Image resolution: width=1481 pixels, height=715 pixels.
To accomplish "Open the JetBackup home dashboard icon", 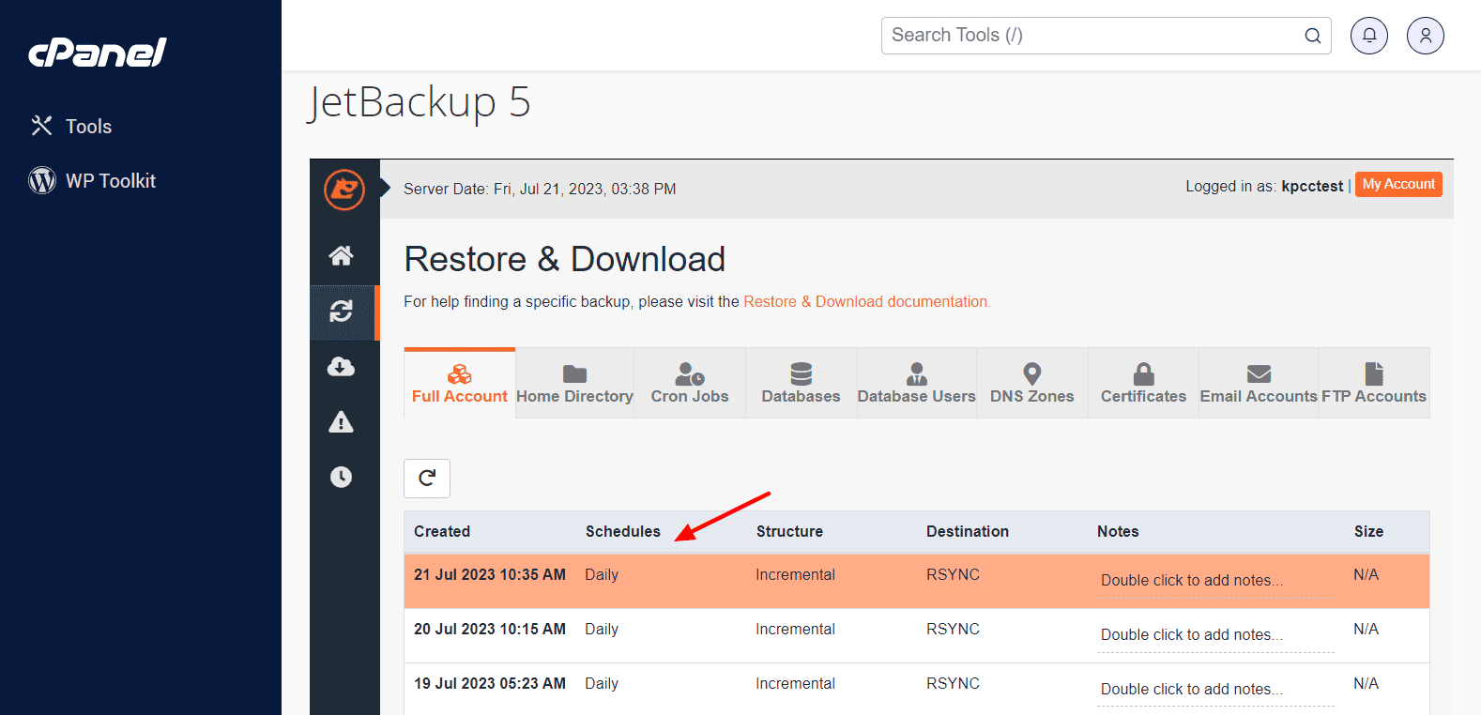I will pyautogui.click(x=342, y=255).
